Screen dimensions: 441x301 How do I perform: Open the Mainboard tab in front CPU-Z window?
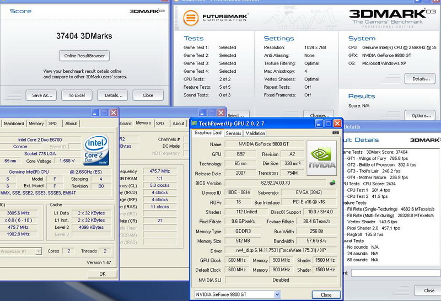[x=14, y=123]
